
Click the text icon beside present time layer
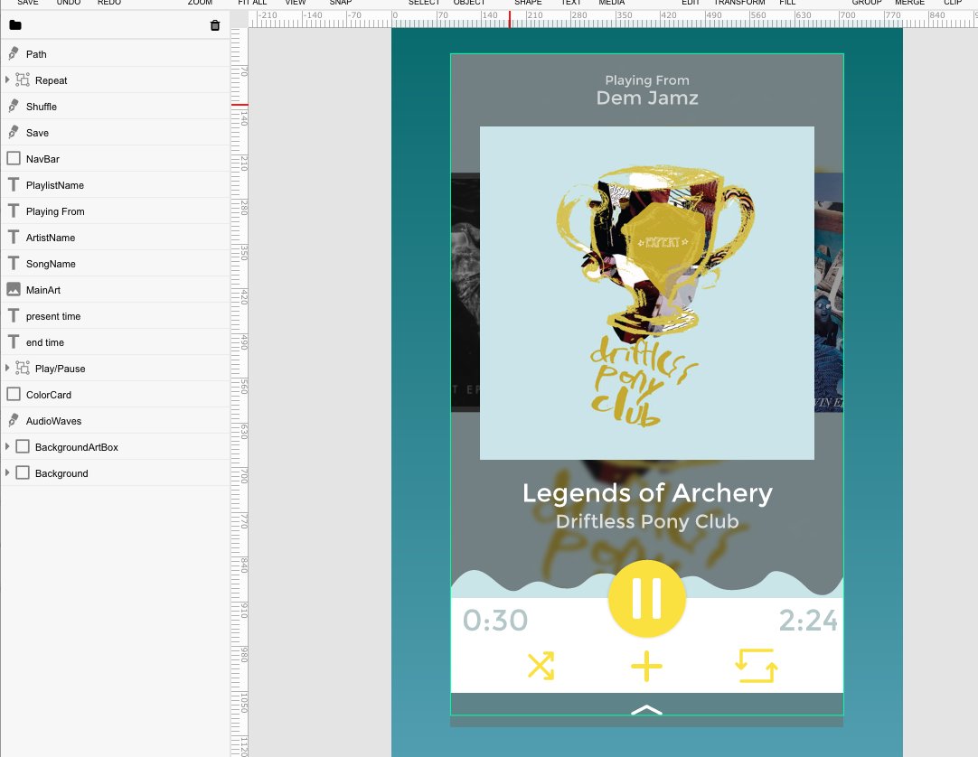(13, 315)
